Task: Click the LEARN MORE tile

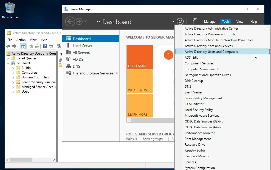Action: pos(140,106)
